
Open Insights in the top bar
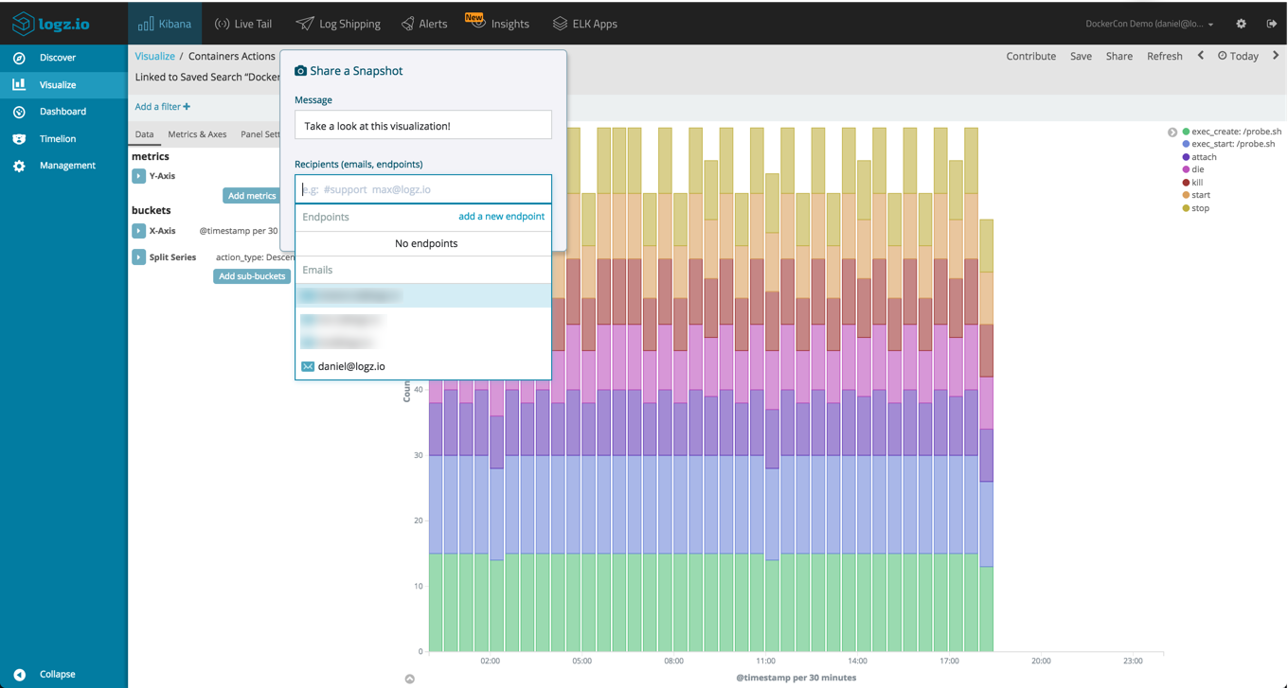click(498, 23)
